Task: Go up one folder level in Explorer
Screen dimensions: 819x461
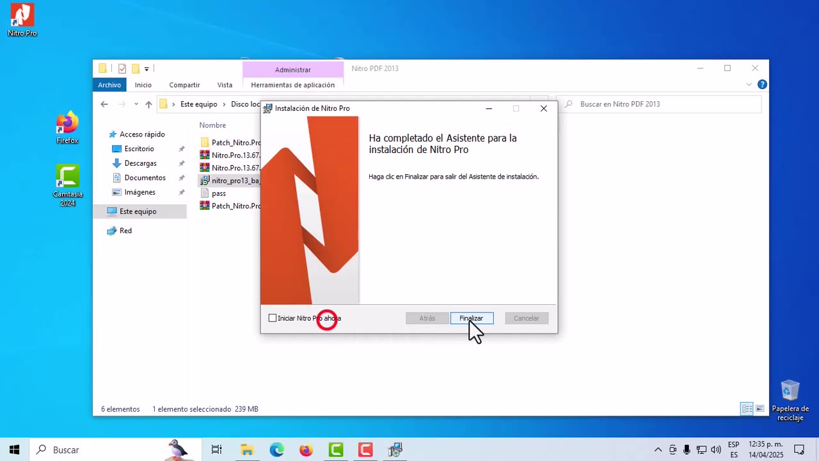Action: coord(148,104)
